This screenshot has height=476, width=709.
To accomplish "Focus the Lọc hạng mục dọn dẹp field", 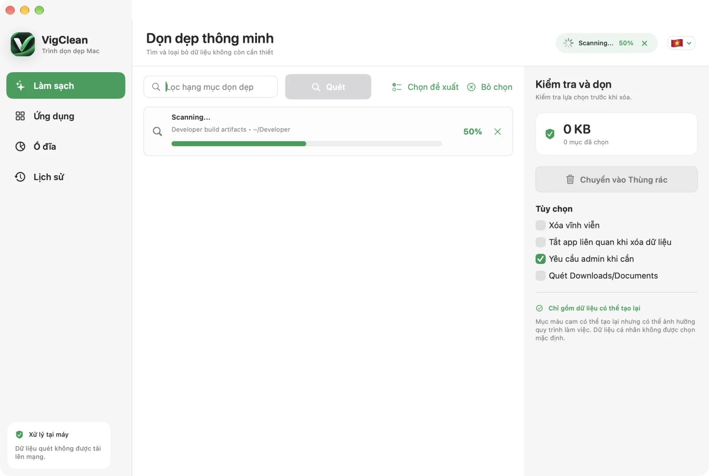I will [210, 87].
